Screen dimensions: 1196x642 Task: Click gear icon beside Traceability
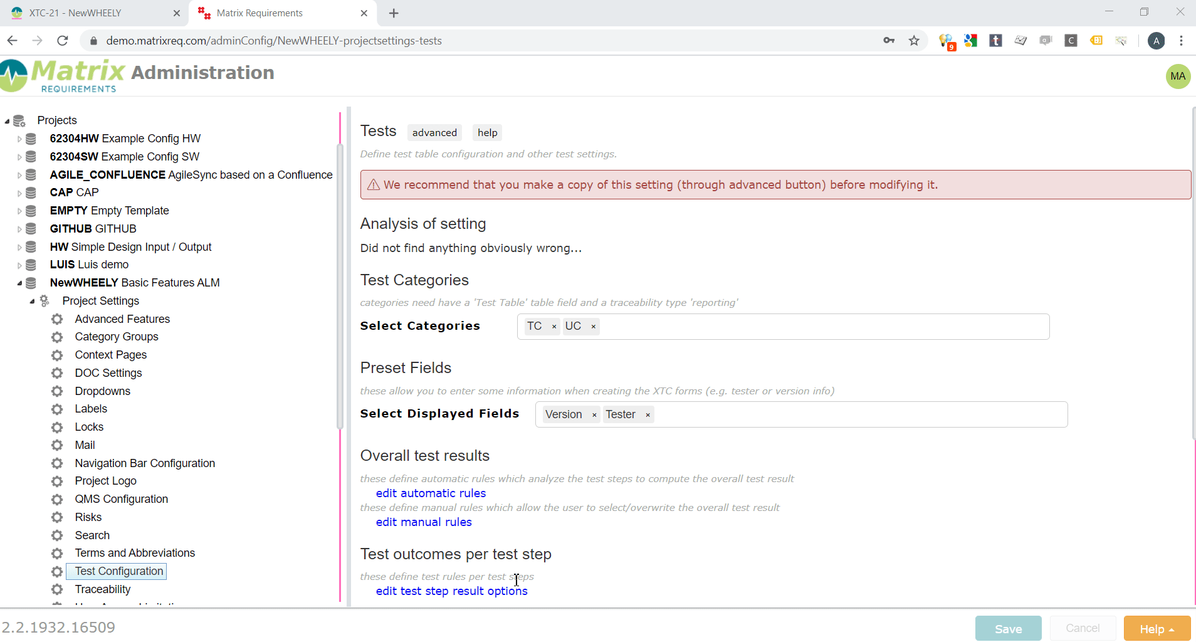pyautogui.click(x=57, y=589)
